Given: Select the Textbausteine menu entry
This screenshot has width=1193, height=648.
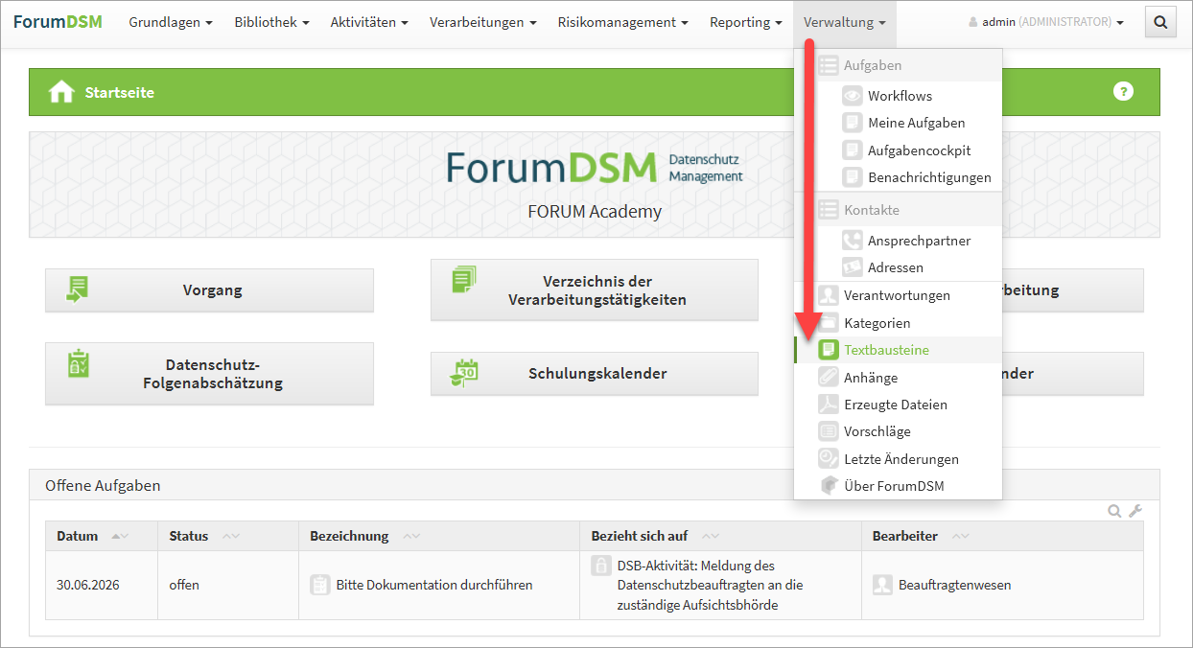Looking at the screenshot, I should click(x=899, y=350).
